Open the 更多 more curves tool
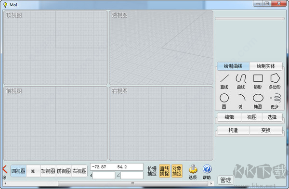The height and width of the screenshot is (189, 289). coord(275,101)
